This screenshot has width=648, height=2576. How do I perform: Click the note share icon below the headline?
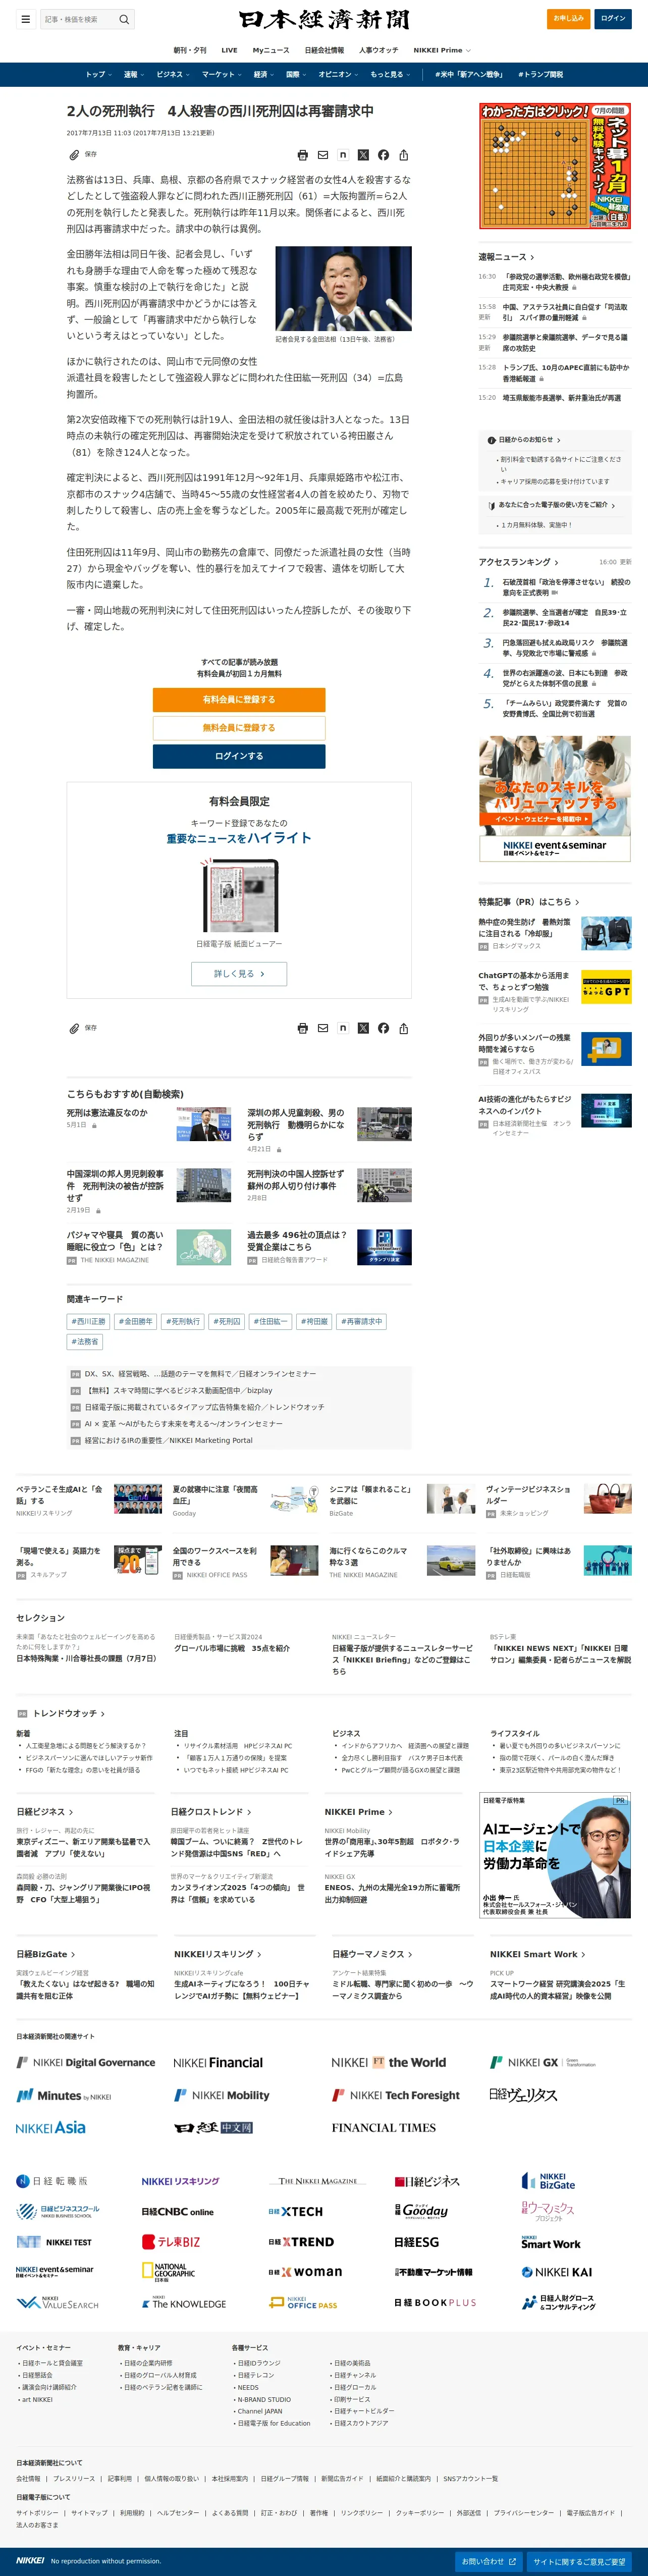click(343, 155)
